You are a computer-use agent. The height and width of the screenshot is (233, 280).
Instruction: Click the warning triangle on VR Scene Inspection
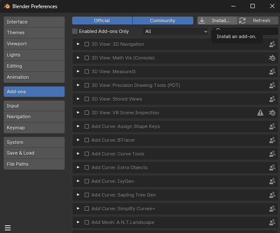260,113
